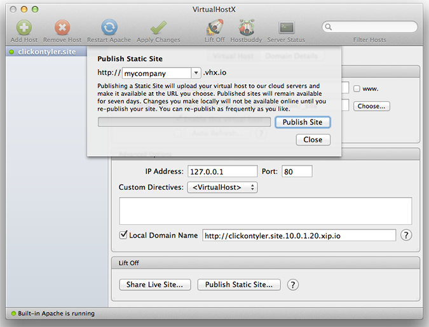
Task: Uncheck the Local Domain Name checkbox
Action: pos(123,235)
